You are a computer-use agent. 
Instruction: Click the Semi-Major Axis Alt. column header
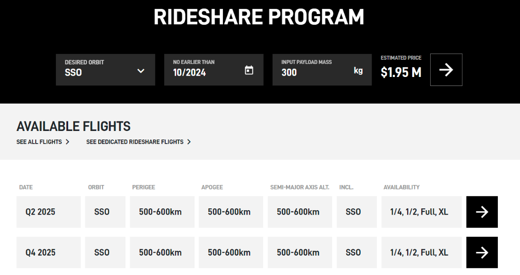click(300, 187)
